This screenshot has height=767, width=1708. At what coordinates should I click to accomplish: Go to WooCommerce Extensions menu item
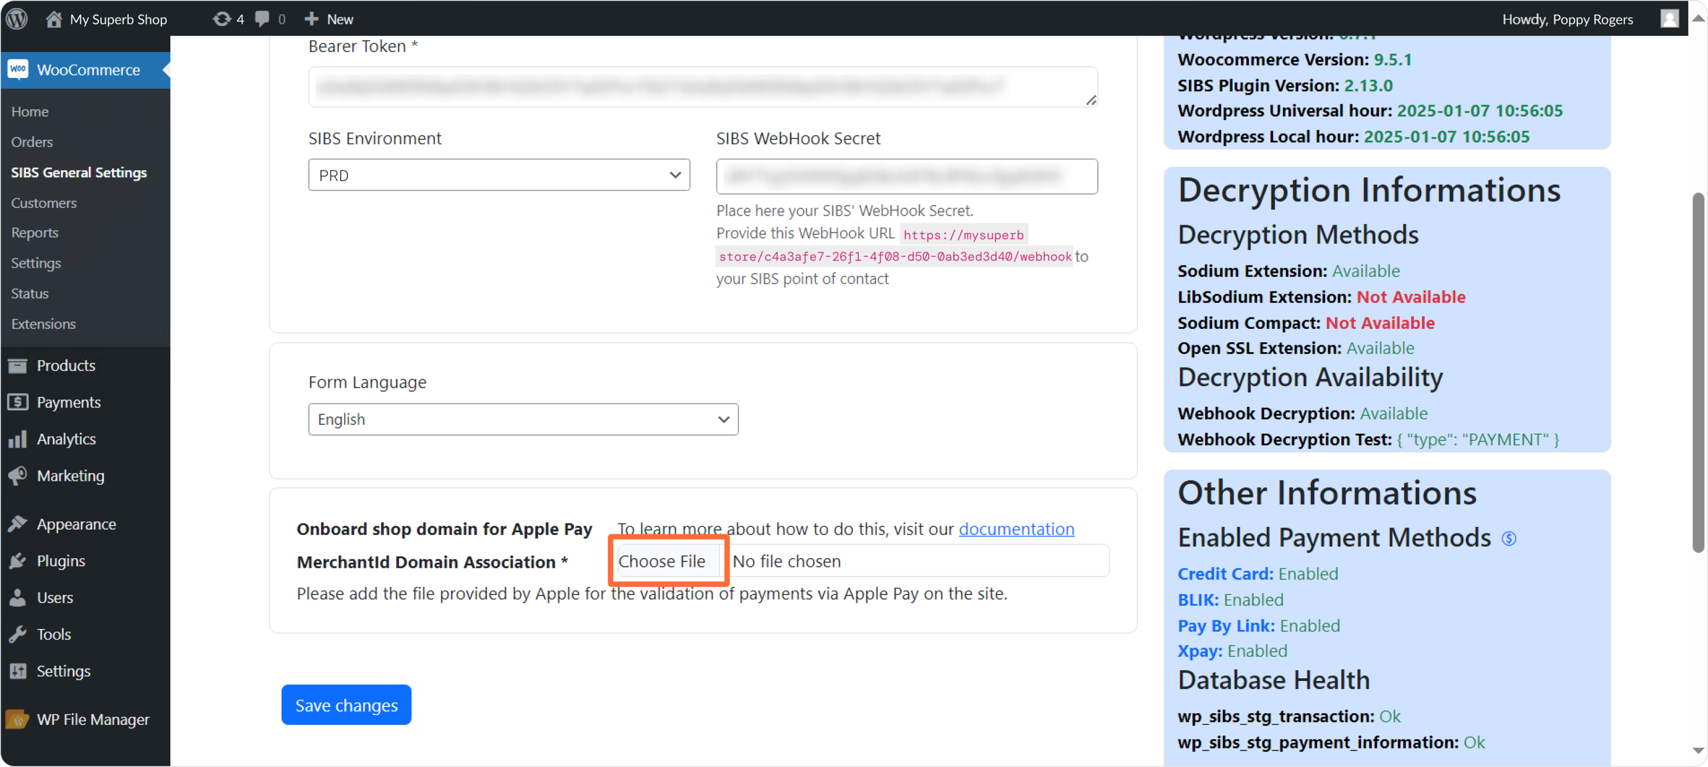pyautogui.click(x=43, y=324)
